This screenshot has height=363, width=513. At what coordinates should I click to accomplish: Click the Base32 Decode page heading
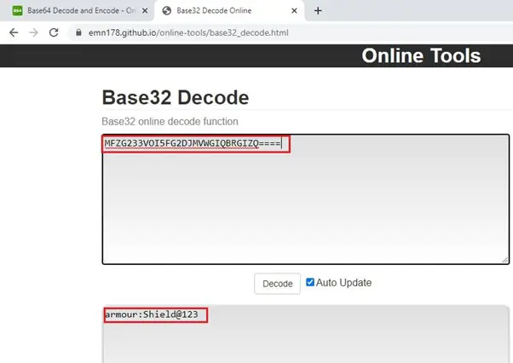175,96
